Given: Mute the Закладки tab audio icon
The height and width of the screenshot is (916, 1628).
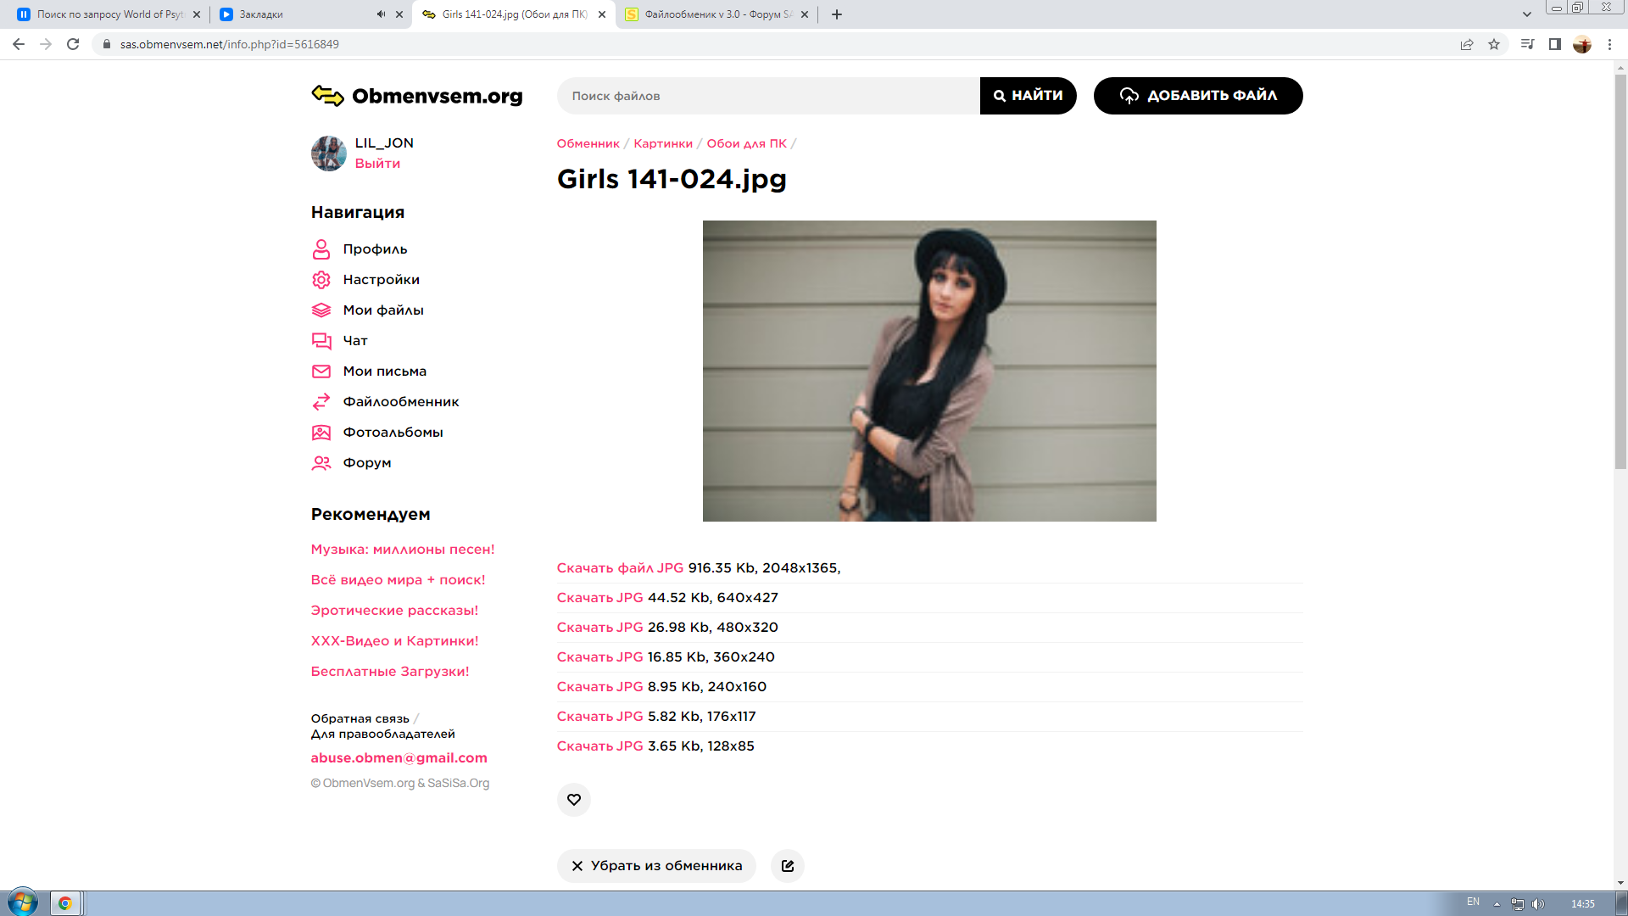Looking at the screenshot, I should coord(381,14).
